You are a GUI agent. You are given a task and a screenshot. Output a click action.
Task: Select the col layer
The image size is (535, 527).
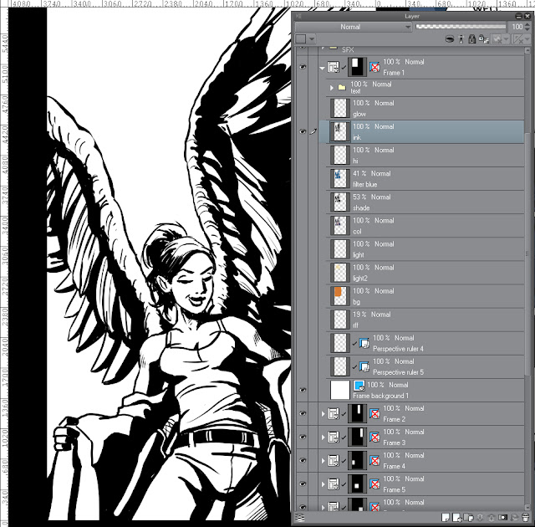(x=425, y=226)
